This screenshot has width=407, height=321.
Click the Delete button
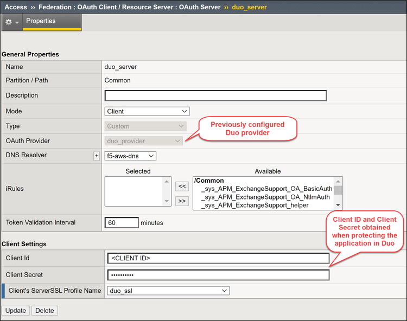44,311
